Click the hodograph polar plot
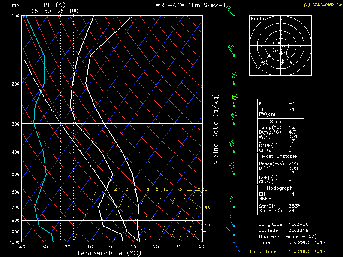The image size is (343, 257). point(280,46)
